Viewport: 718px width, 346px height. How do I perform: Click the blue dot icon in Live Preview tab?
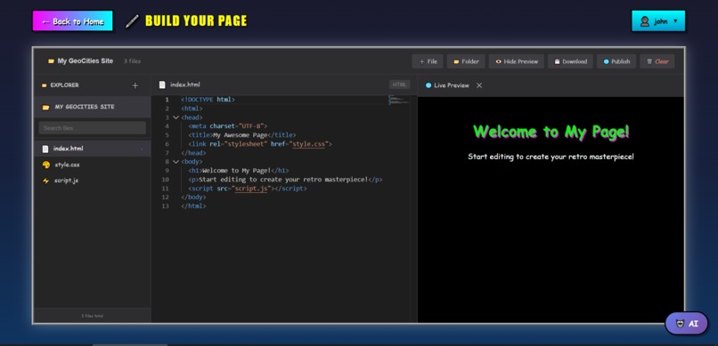point(428,85)
